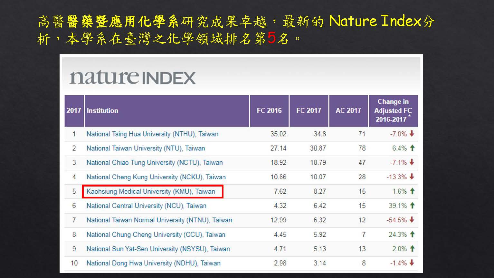Click red down arrow beside -13.3%
Screen dimensions: 494x278
coord(412,177)
